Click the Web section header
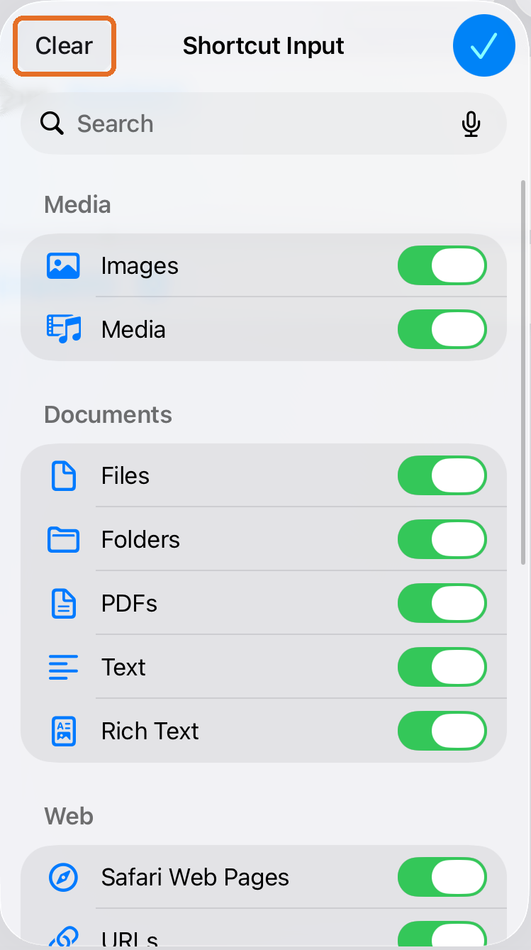531x950 pixels. [69, 816]
